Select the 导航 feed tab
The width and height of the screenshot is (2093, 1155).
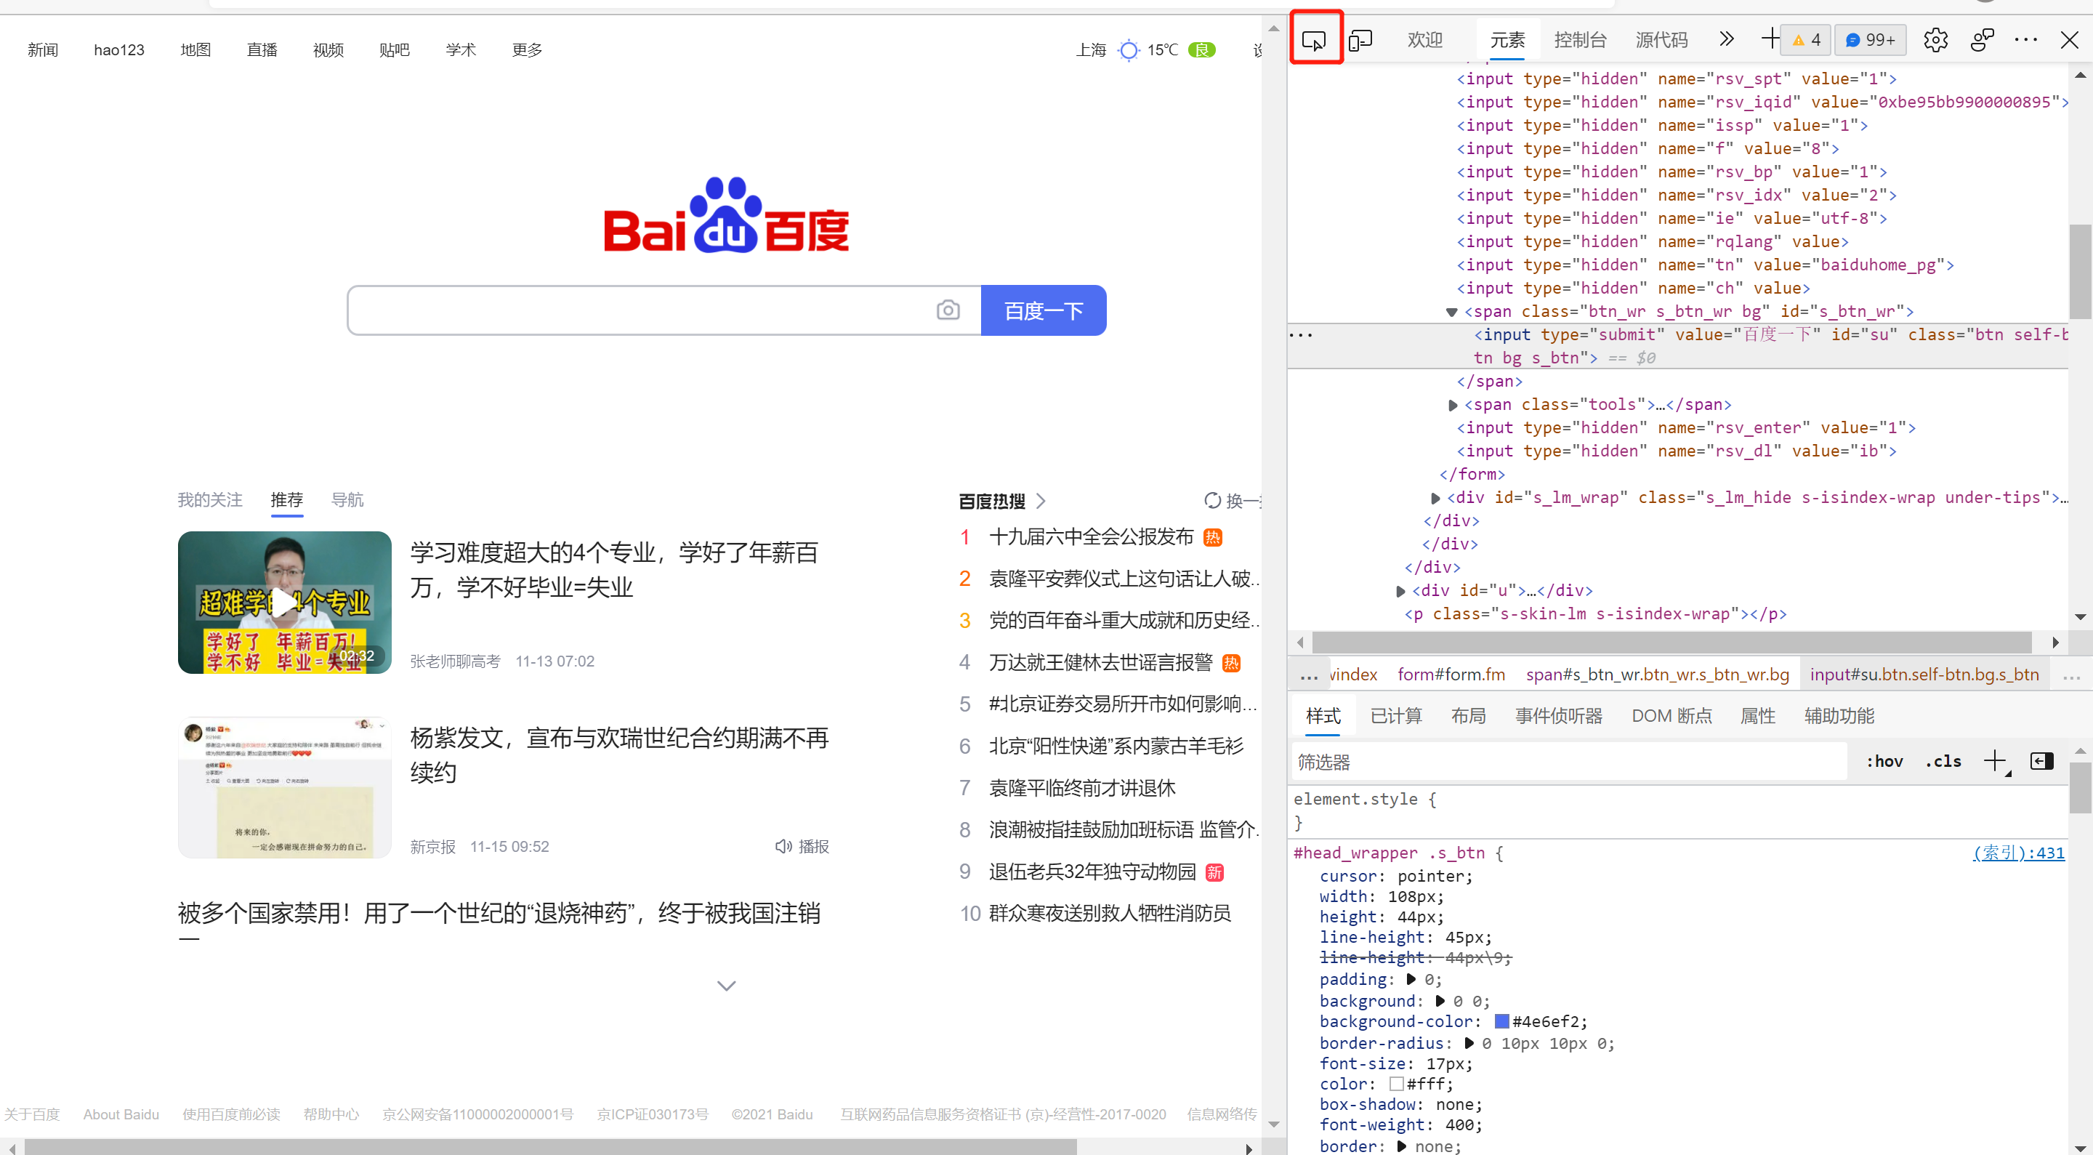347,499
